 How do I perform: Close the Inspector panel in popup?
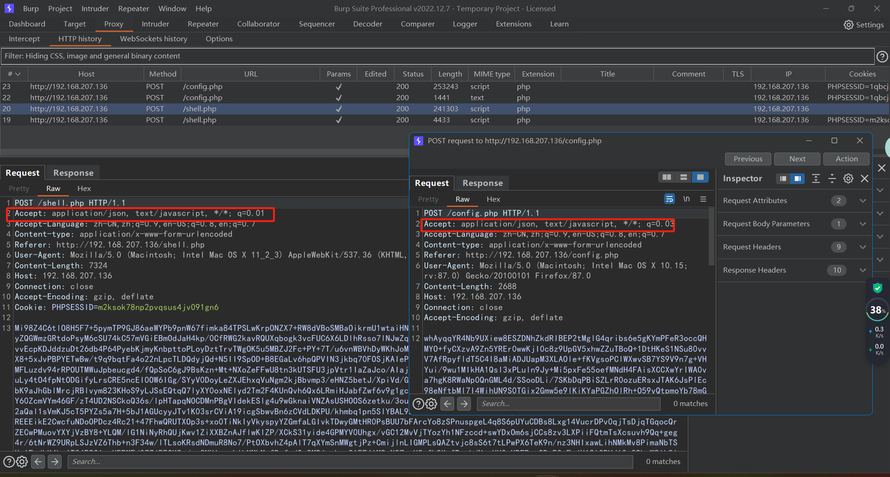click(865, 178)
